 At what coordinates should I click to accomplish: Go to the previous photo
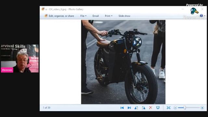pyautogui.click(x=122, y=108)
